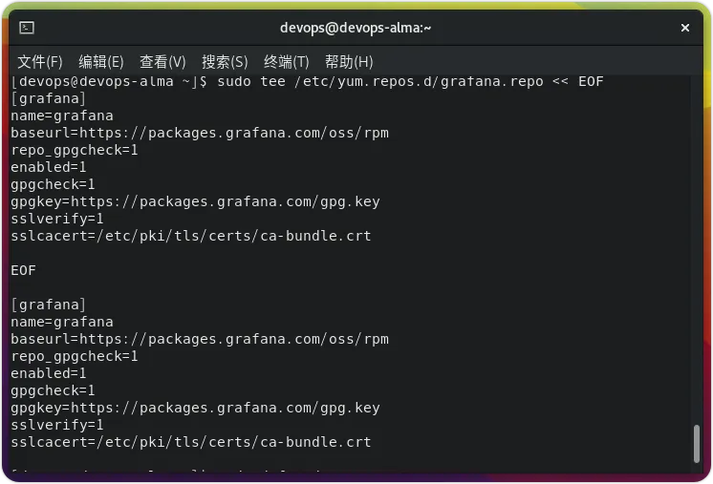Click the second gpgkey output line
The height and width of the screenshot is (484, 713).
[x=195, y=408]
